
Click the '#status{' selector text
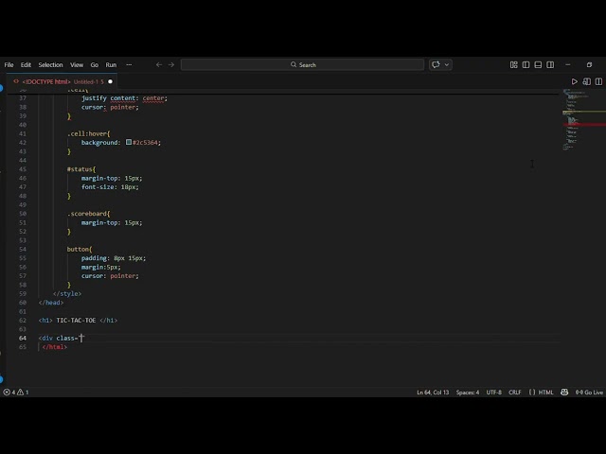pos(81,169)
